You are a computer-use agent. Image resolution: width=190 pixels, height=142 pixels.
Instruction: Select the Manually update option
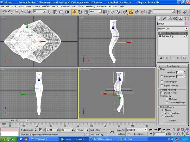coord(162,116)
